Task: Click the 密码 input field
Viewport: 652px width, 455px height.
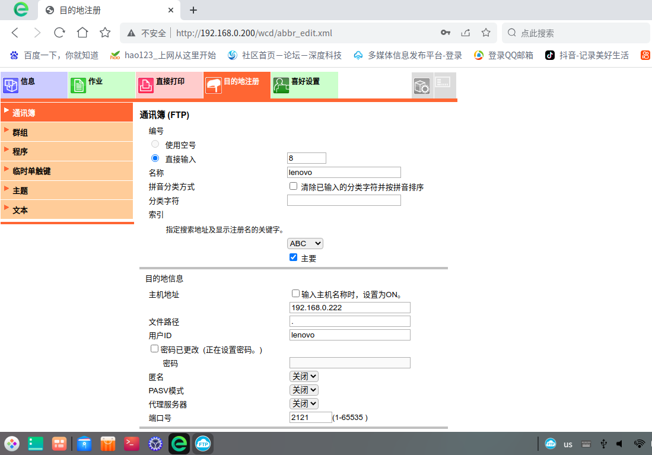Action: [x=349, y=362]
